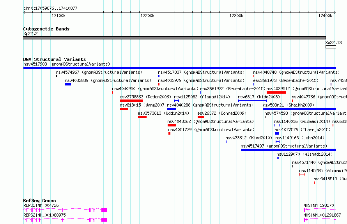347x224 pixels.
Task: Click nsv4571440 variant label
Action: coord(320,162)
